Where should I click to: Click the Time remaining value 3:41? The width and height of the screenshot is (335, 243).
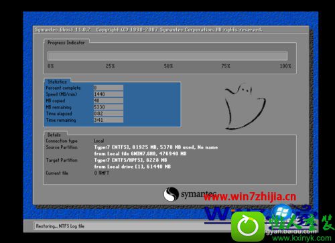point(109,120)
